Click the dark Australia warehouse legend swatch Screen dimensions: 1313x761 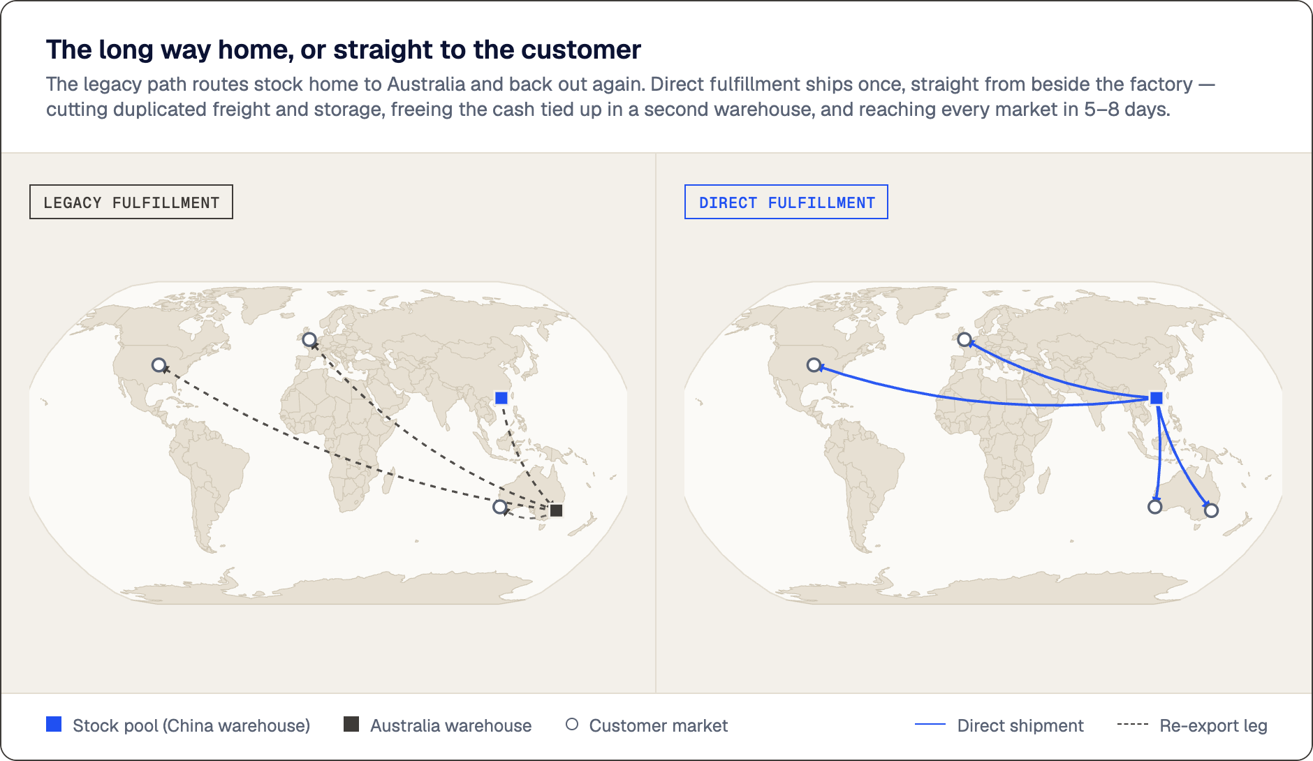(351, 724)
